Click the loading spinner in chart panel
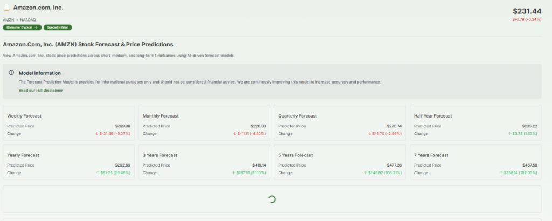Viewport: 552px width, 221px height. pos(272,199)
